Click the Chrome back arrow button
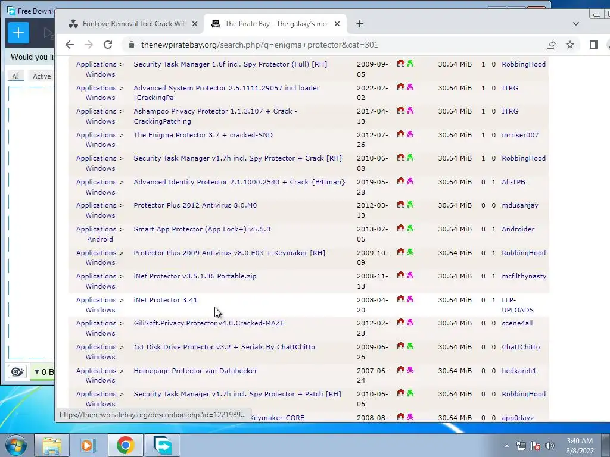Screen dimensions: 610x457 pyautogui.click(x=70, y=45)
